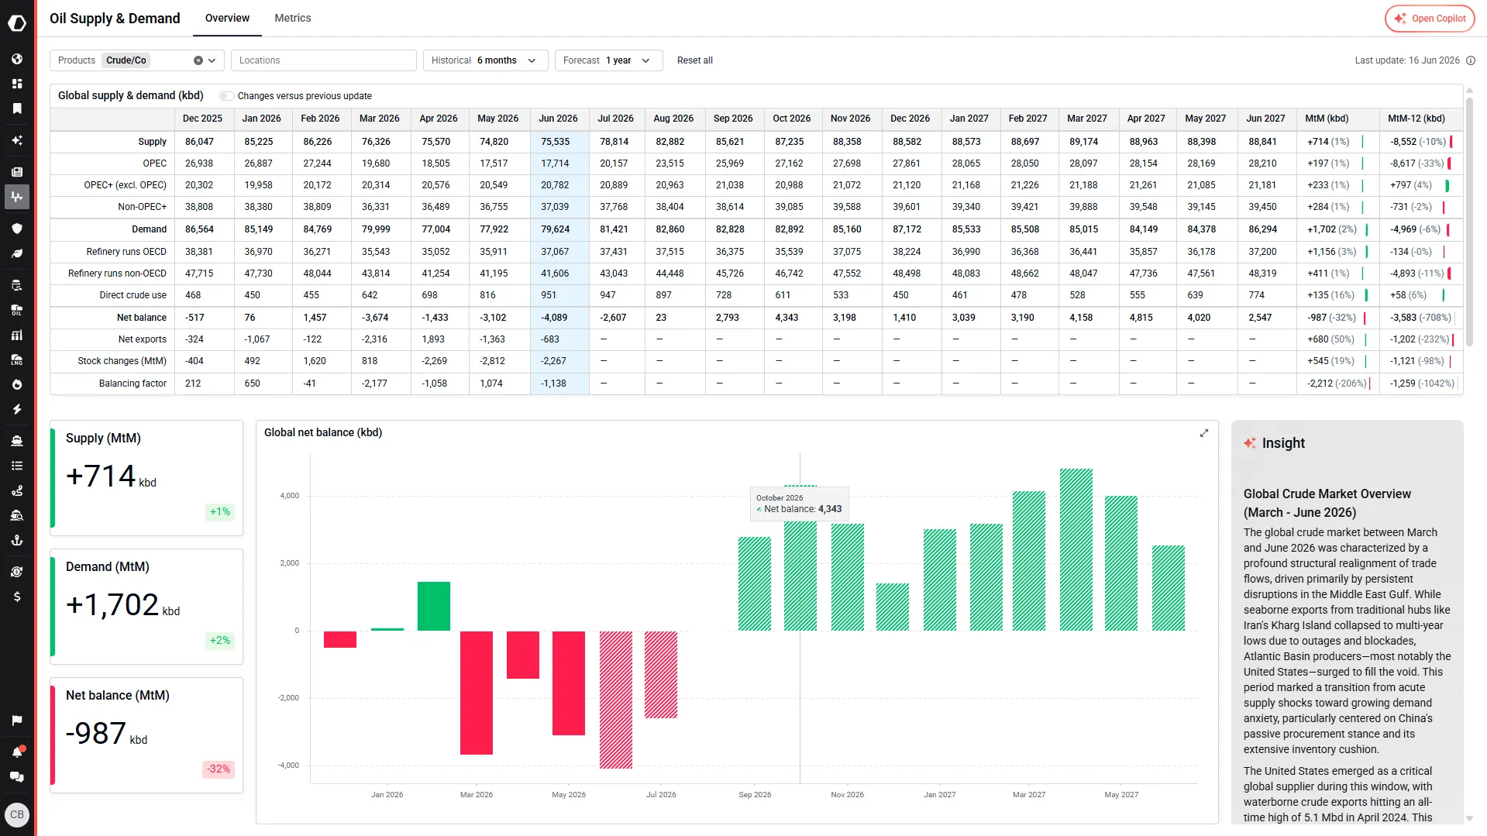Click the Non-OPEC+ row label
The image size is (1487, 836).
point(143,207)
